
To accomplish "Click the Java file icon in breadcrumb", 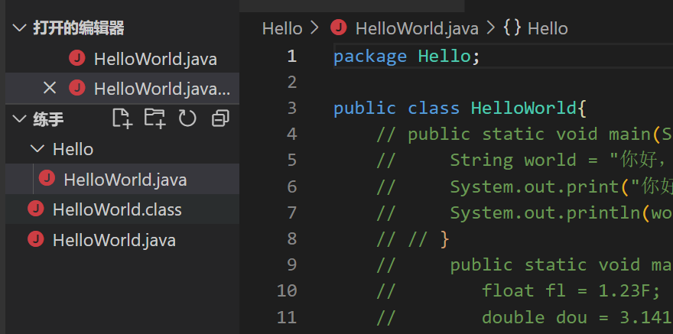I will click(338, 28).
